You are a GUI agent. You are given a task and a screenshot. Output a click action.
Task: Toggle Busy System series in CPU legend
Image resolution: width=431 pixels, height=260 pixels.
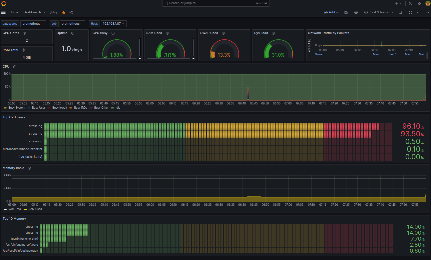click(16, 108)
